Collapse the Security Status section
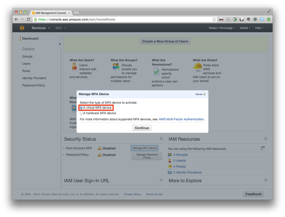Viewport: 285px width, 217px height. pos(161,138)
